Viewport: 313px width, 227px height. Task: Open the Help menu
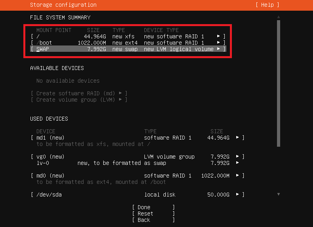(267, 5)
